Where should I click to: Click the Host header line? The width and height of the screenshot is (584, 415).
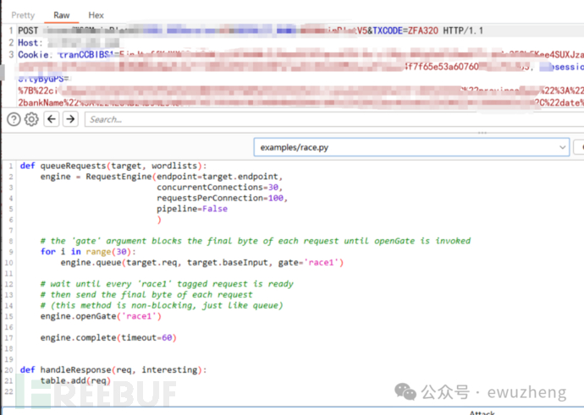coord(30,41)
